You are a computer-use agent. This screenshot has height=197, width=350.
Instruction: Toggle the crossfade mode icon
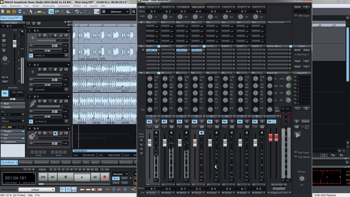(x=51, y=12)
